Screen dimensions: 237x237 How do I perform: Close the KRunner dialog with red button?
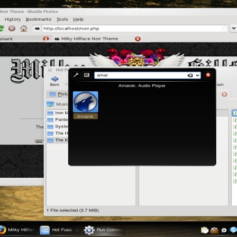[208, 75]
